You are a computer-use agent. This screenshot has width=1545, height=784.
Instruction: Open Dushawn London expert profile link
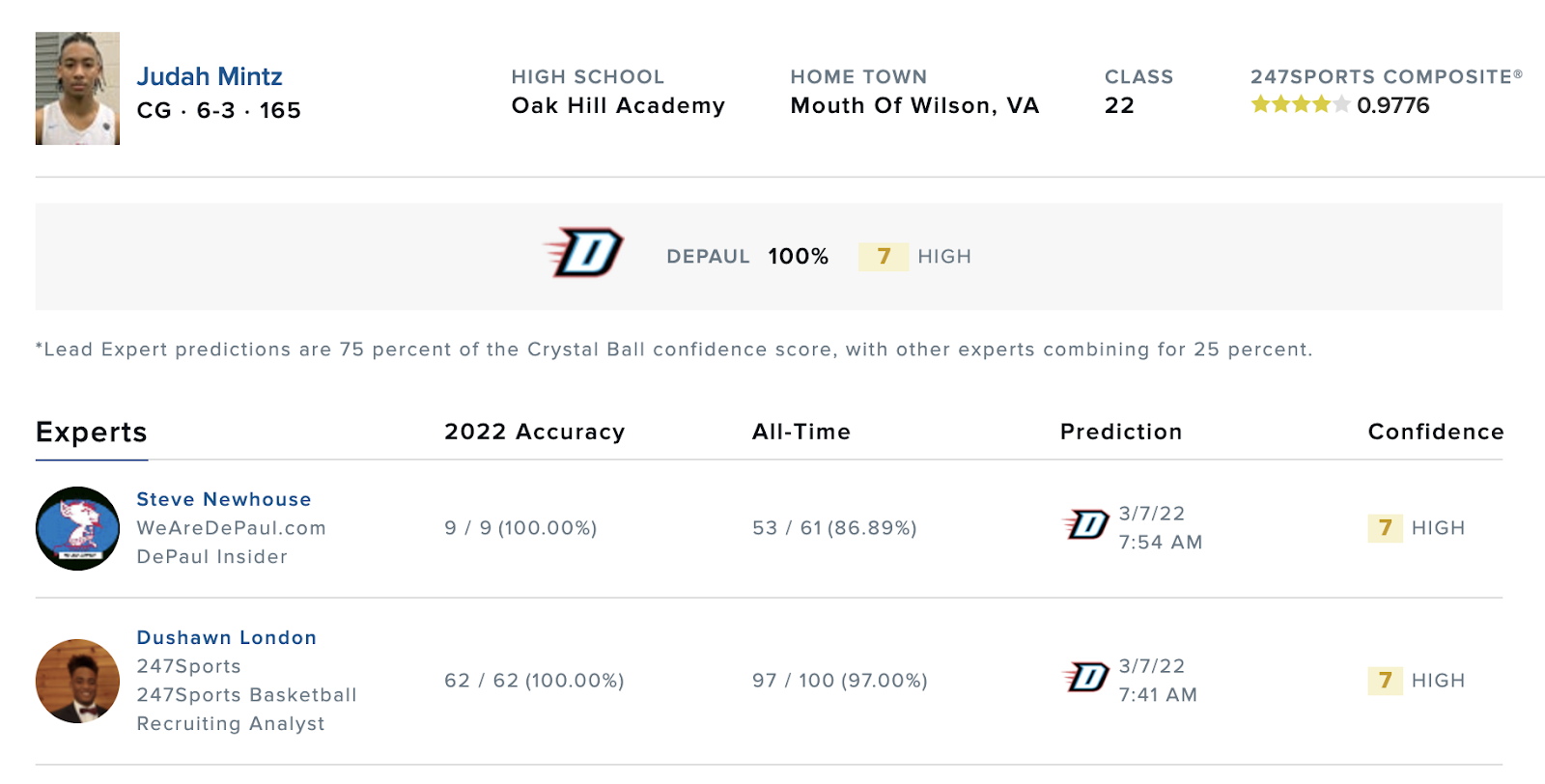point(227,637)
